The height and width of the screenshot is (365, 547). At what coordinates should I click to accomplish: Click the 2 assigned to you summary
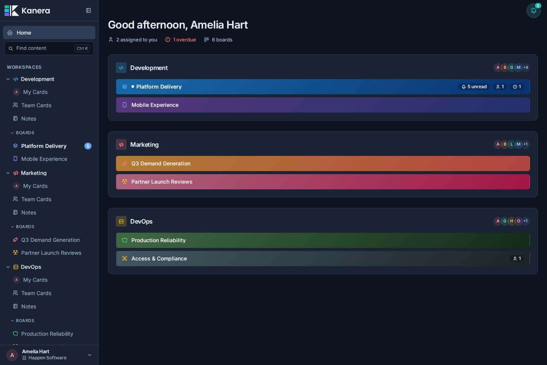coord(133,40)
